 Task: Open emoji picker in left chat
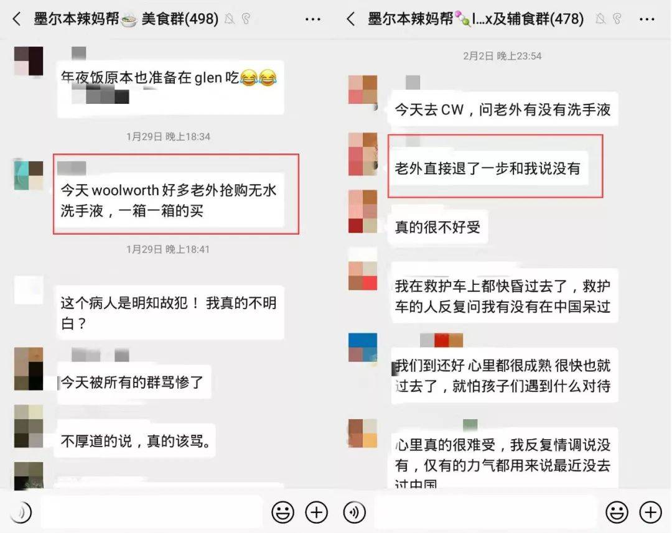[x=282, y=512]
